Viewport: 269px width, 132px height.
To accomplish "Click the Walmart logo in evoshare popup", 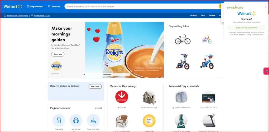I will 246,13.
